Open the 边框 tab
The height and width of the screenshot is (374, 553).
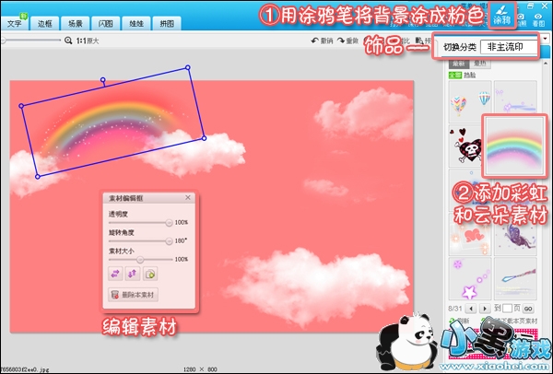(x=45, y=23)
